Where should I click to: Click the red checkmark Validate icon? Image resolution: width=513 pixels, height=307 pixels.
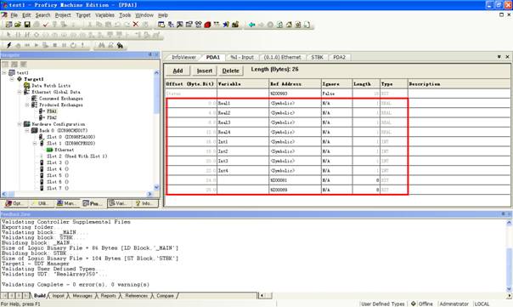pos(46,25)
